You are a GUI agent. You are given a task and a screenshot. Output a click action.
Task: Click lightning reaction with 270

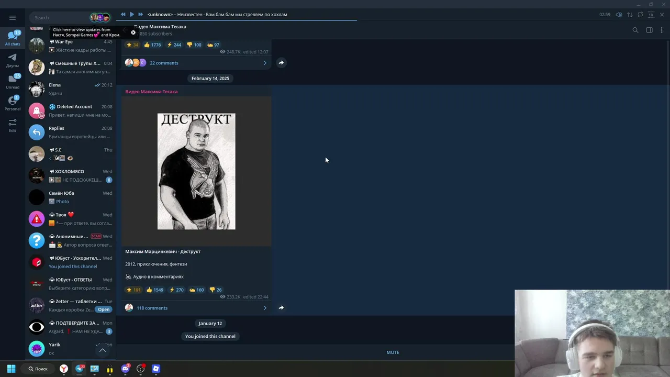point(176,290)
